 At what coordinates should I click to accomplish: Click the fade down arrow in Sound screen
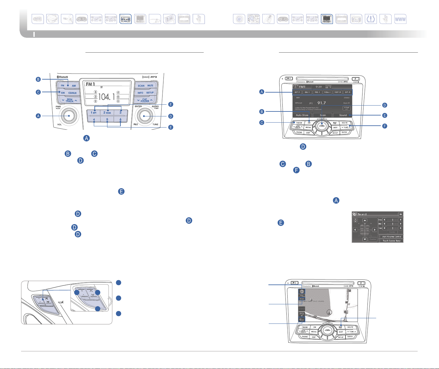(x=365, y=239)
